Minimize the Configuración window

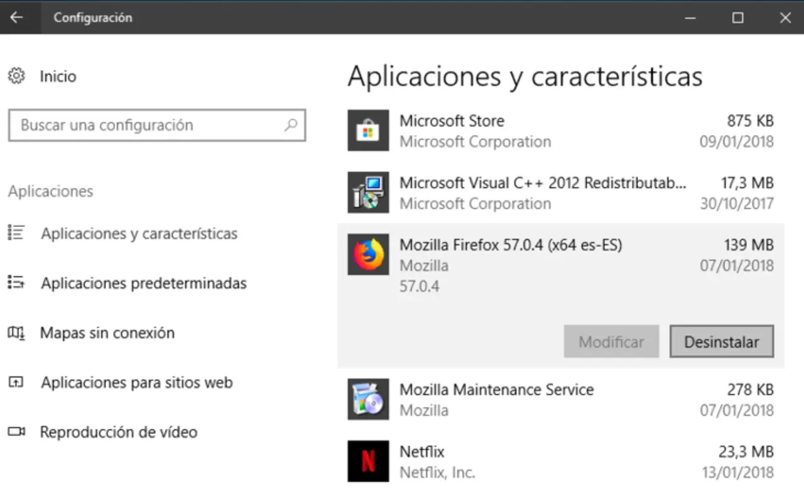pyautogui.click(x=690, y=18)
